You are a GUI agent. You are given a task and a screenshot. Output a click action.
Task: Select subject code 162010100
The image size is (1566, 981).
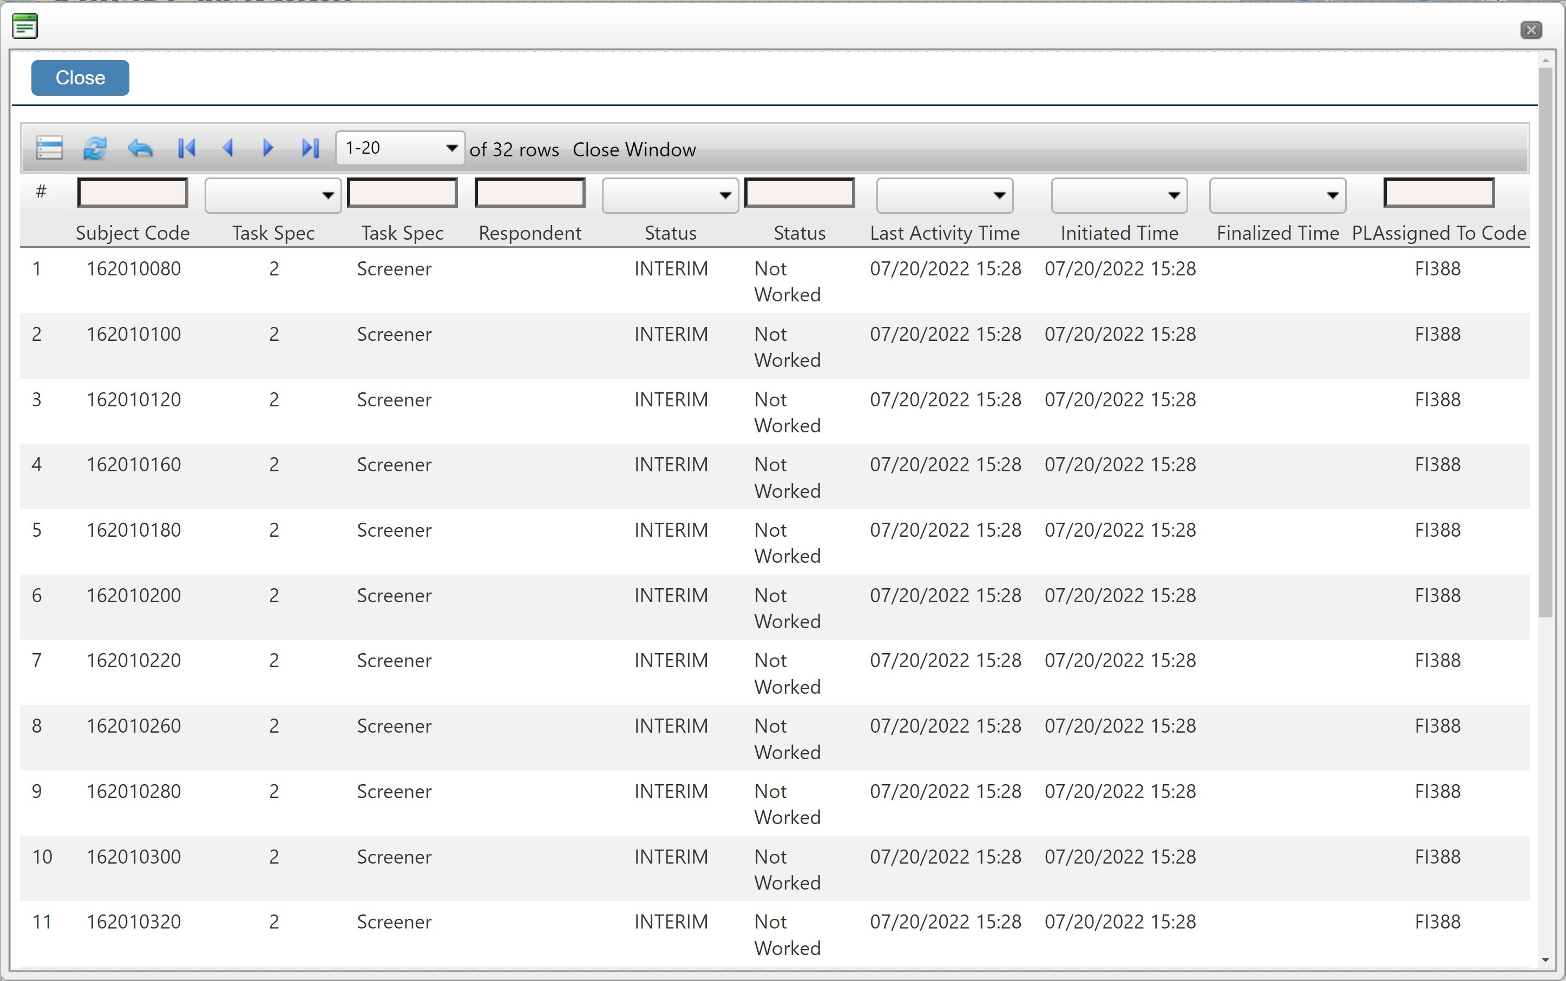click(x=134, y=334)
